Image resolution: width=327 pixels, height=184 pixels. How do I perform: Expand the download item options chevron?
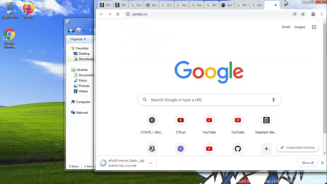150,163
